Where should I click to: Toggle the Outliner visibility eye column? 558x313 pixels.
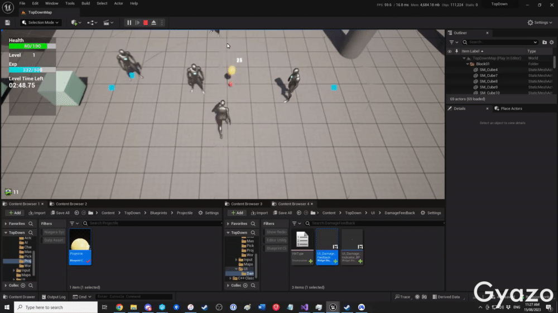pyautogui.click(x=450, y=51)
